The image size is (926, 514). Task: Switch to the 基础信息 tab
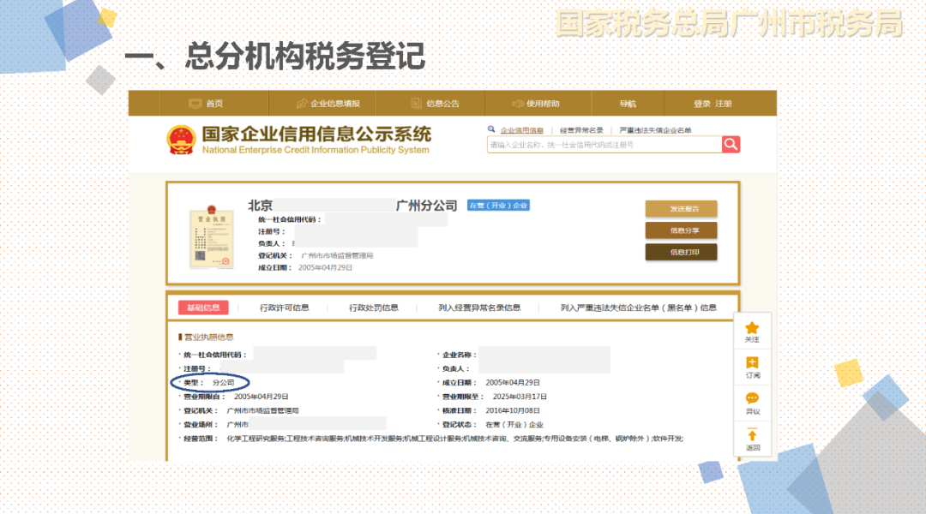203,308
